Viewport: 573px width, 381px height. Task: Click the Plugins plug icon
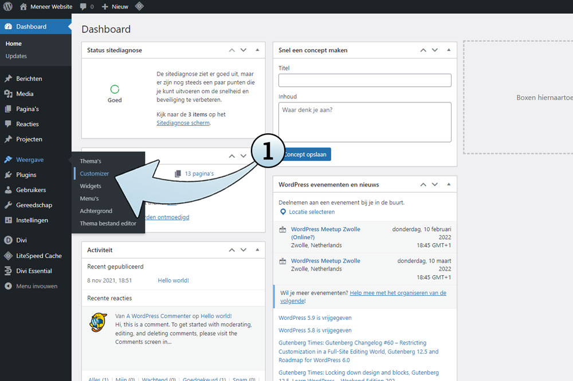click(8, 175)
